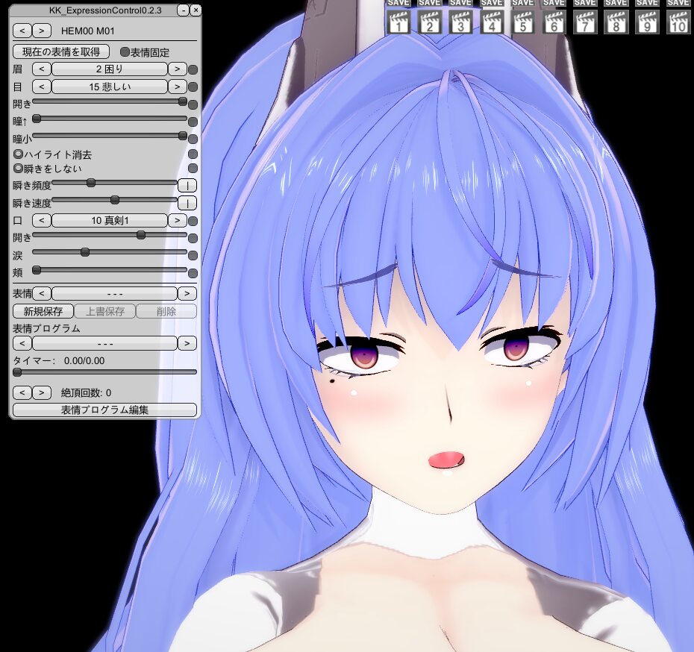Increase 絶頂回数 count with > button
This screenshot has width=694, height=652.
click(x=42, y=392)
